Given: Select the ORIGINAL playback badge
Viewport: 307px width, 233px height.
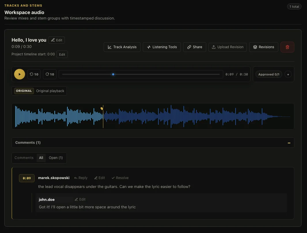Looking at the screenshot, I should click(24, 91).
